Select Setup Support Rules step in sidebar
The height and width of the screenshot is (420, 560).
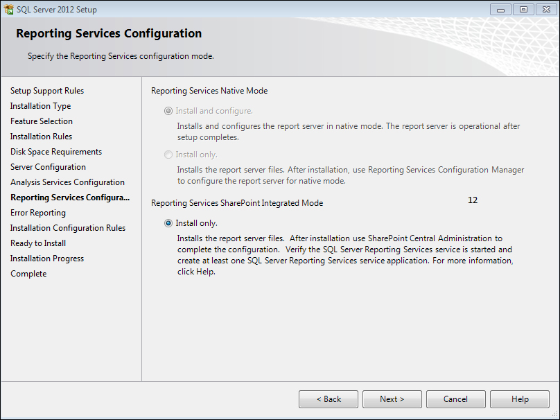47,91
